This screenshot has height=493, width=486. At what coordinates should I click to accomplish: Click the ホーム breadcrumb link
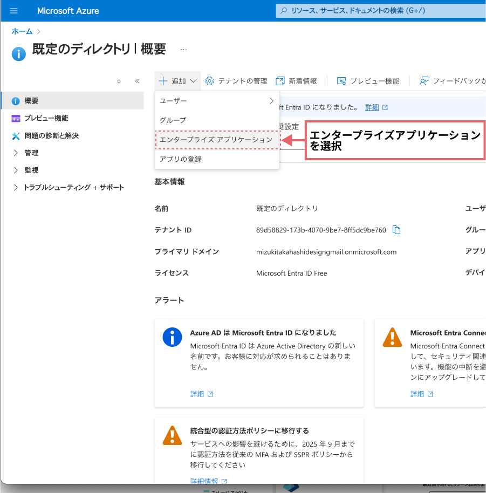pyautogui.click(x=22, y=31)
